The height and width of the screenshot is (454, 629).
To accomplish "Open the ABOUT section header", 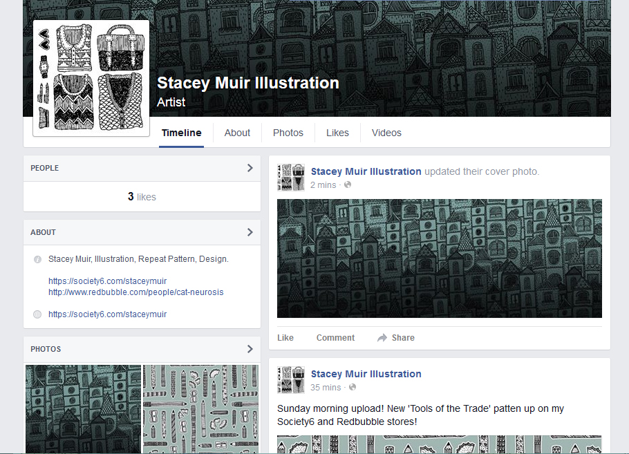I will [x=142, y=232].
